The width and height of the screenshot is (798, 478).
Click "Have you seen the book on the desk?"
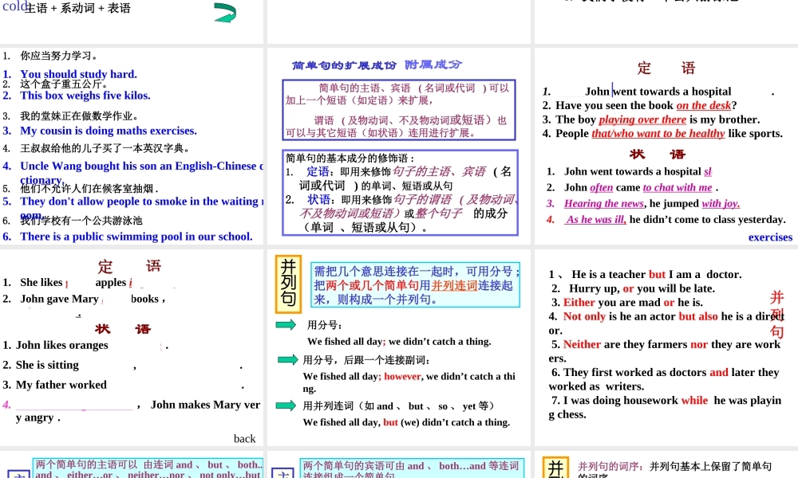[646, 105]
